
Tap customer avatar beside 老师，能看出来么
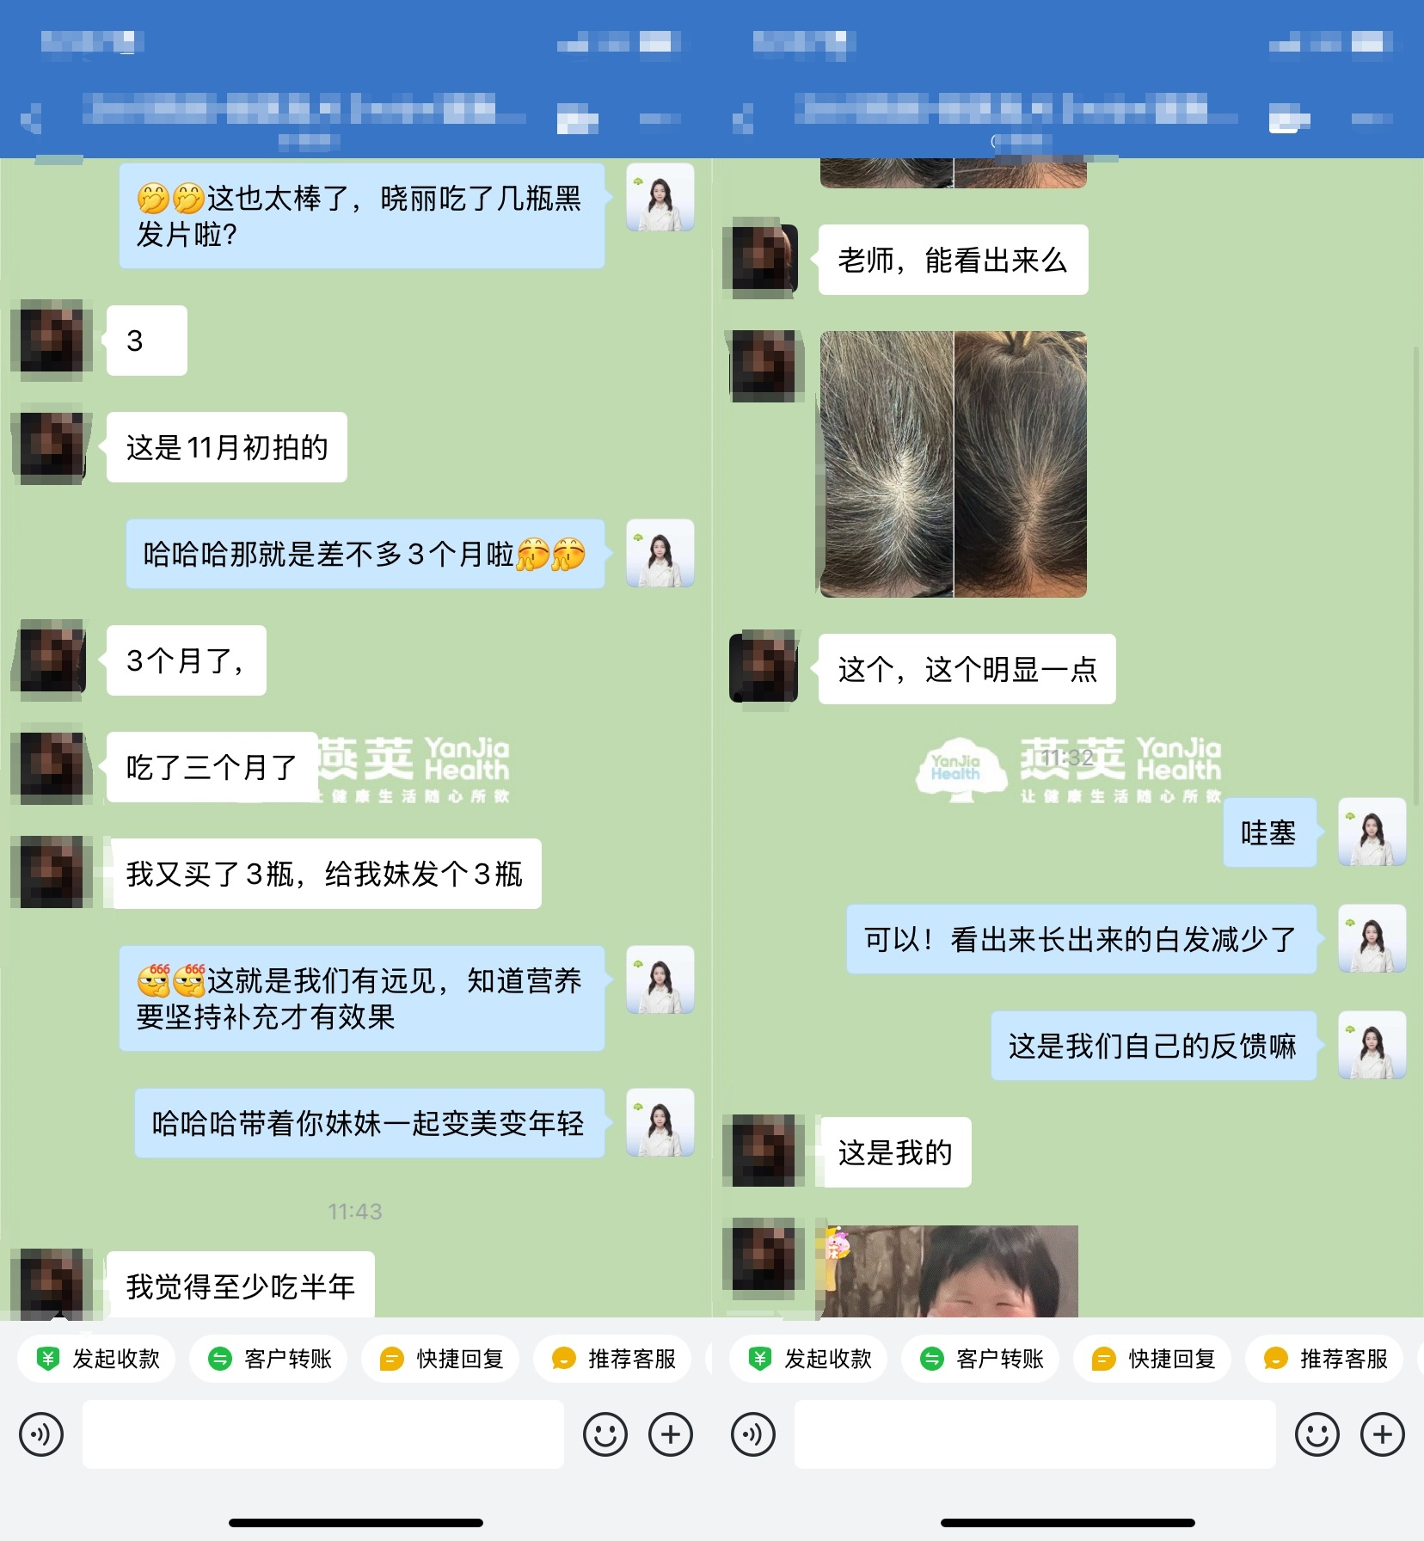pos(764,260)
